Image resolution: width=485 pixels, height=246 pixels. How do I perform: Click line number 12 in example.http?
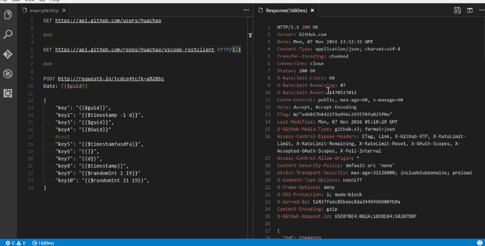[x=30, y=101]
